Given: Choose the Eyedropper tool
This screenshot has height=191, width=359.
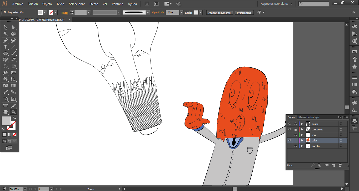Looking at the screenshot, I should [x=5, y=92].
